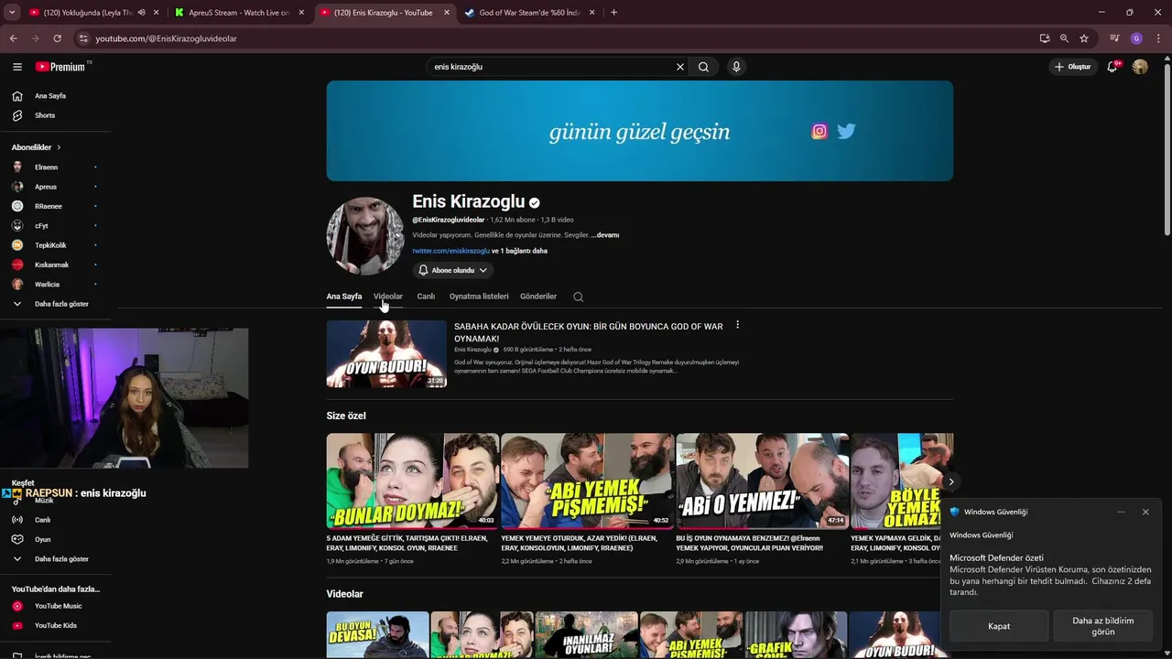Open Chrome three-dot menu
The width and height of the screenshot is (1172, 659).
(x=1156, y=38)
